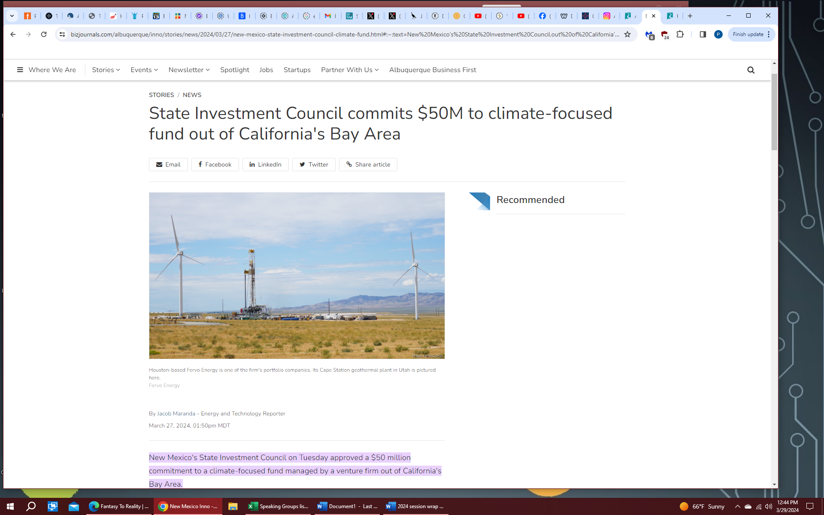Open the tab search chevron
This screenshot has width=824, height=515.
coord(12,16)
